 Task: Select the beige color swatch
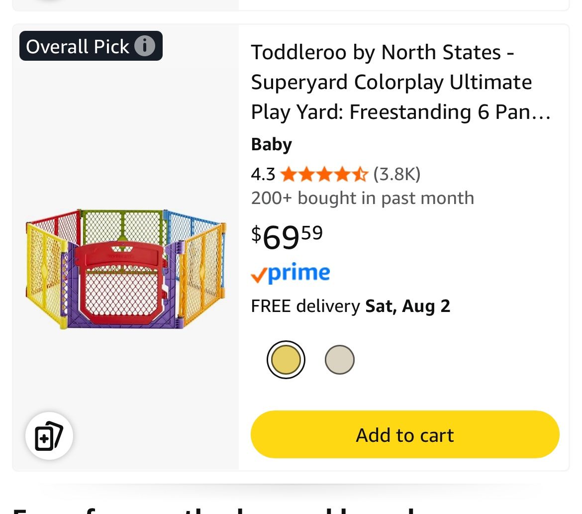point(340,360)
